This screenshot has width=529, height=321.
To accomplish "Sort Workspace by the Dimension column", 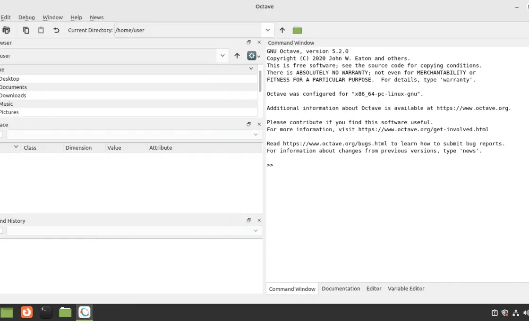I will (x=85, y=148).
